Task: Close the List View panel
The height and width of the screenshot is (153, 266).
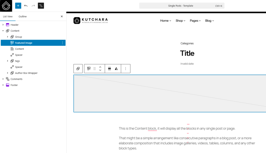Action: 62,16
